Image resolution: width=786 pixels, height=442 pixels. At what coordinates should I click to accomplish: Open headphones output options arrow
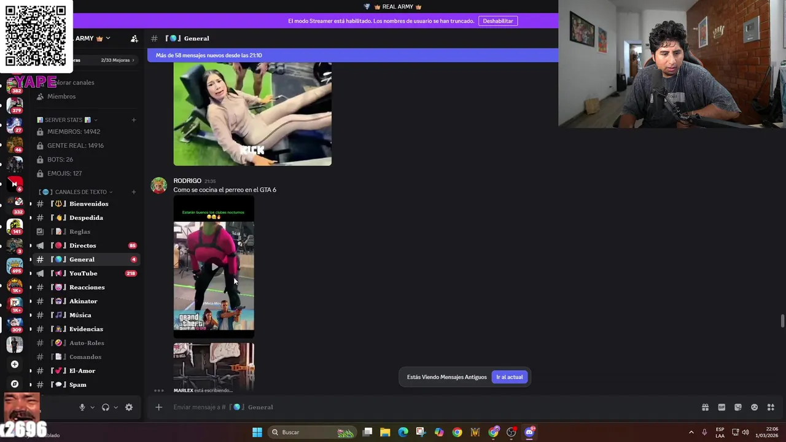click(115, 407)
